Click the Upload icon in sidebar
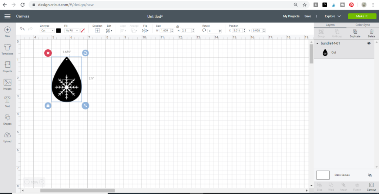Screen dimensions: 379x194 click(7, 136)
